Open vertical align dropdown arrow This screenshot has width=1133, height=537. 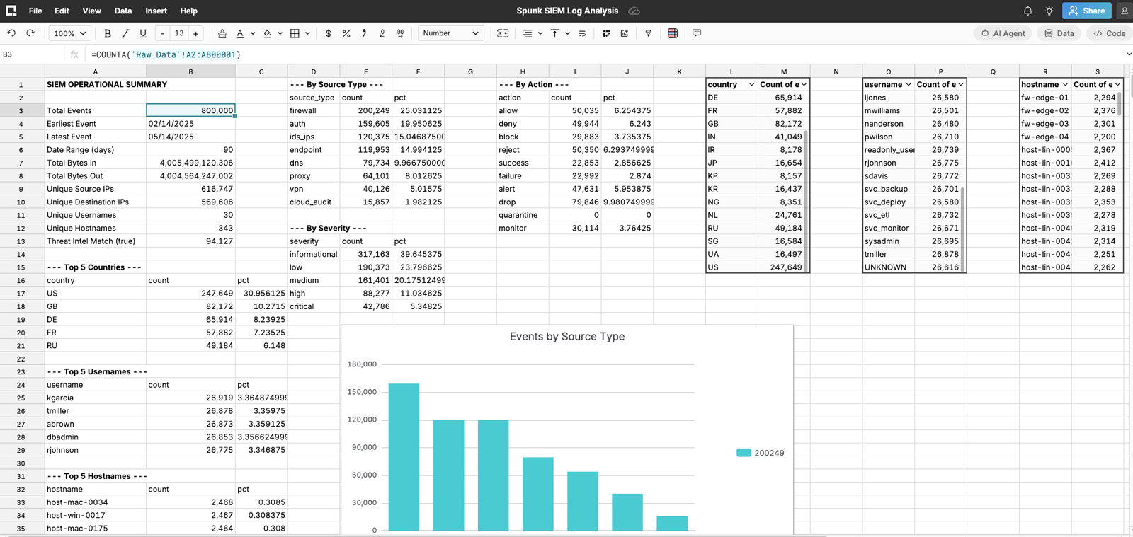(568, 33)
